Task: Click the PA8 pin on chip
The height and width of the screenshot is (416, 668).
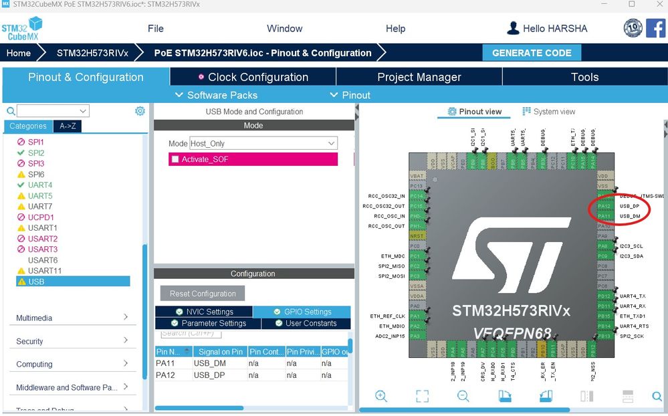Action: (604, 246)
